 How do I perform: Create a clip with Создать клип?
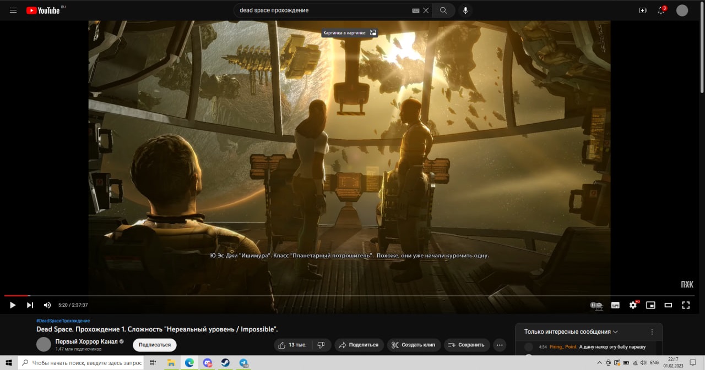point(413,345)
